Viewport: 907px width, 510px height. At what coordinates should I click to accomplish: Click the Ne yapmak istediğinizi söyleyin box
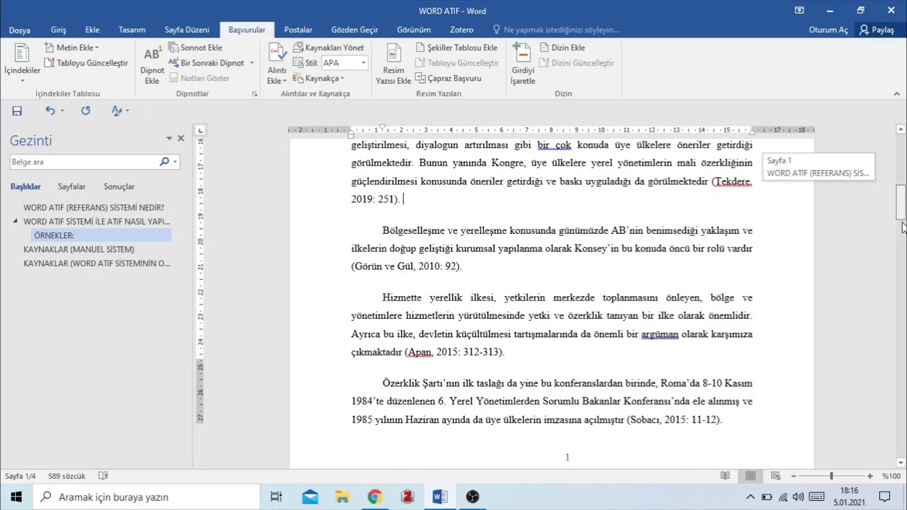coord(556,30)
